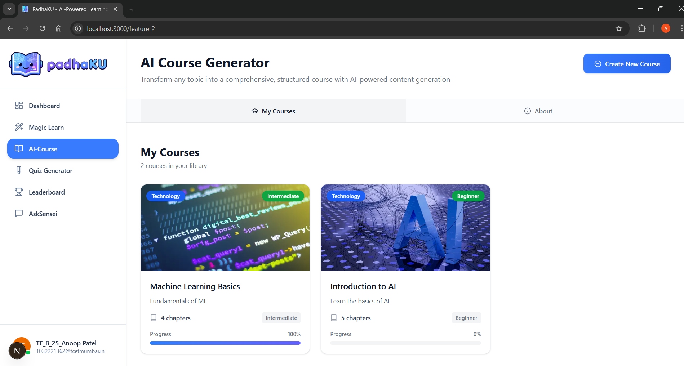684x366 pixels.
Task: Click the Introduction to AI thumbnail image
Action: (x=405, y=228)
